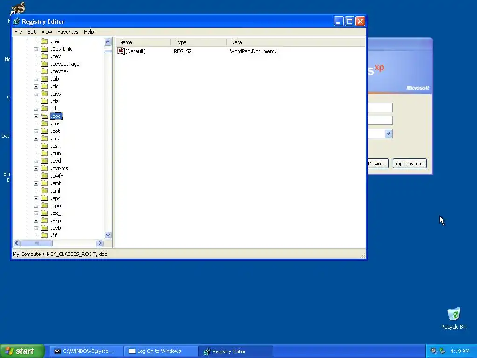Click Options << in logon dialog
This screenshot has width=477, height=358.
pyautogui.click(x=409, y=164)
